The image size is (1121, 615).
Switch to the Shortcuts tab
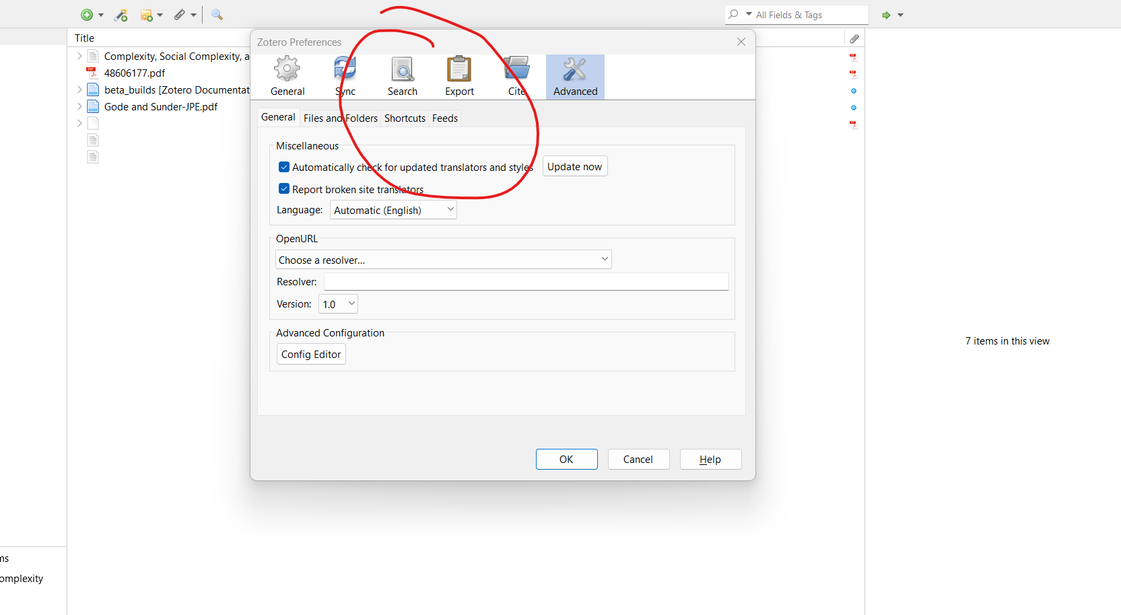(x=405, y=118)
